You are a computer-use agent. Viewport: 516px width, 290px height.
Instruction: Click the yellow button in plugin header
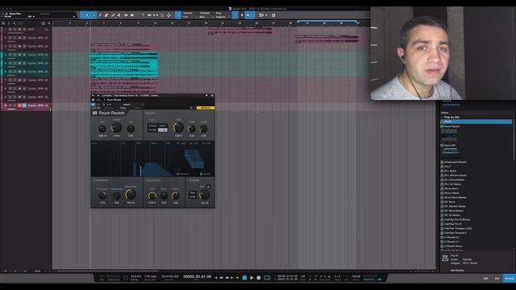(206, 108)
